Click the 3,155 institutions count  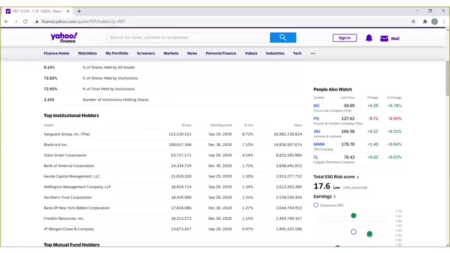[49, 99]
